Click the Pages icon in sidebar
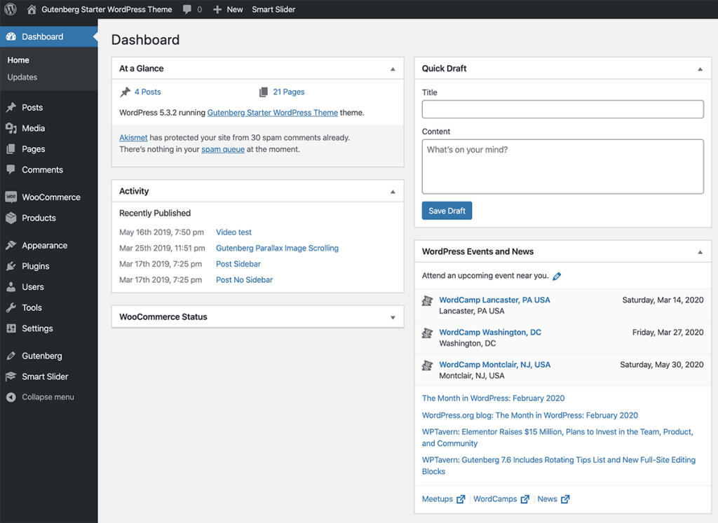718x523 pixels. (x=11, y=149)
